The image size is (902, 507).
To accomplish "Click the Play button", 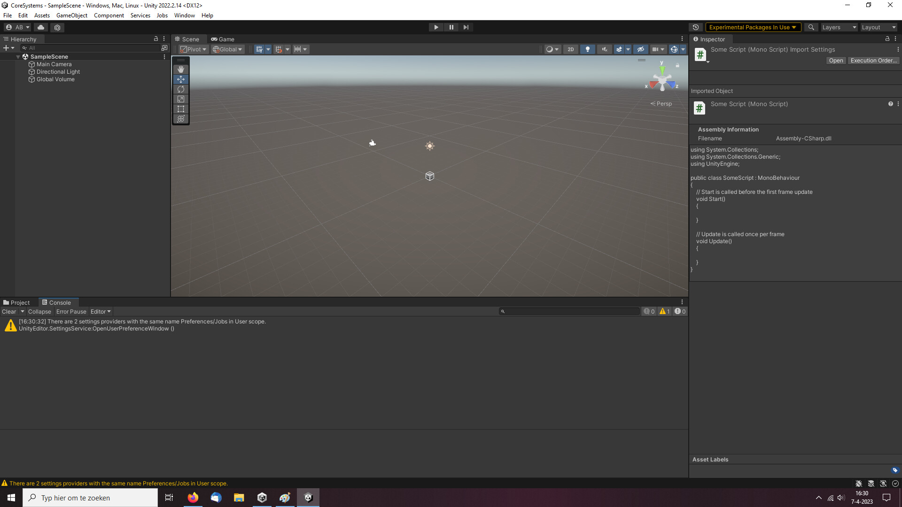I will coord(436,27).
